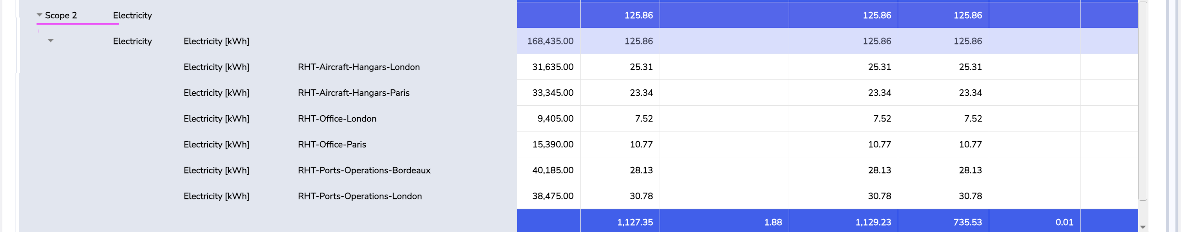Image resolution: width=1181 pixels, height=232 pixels.
Task: Select the Scope 2 row label
Action: pyautogui.click(x=61, y=15)
